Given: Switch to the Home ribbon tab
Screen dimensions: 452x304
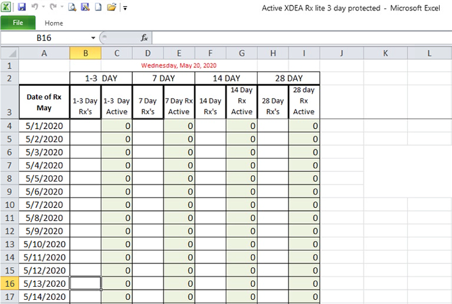Looking at the screenshot, I should point(54,23).
